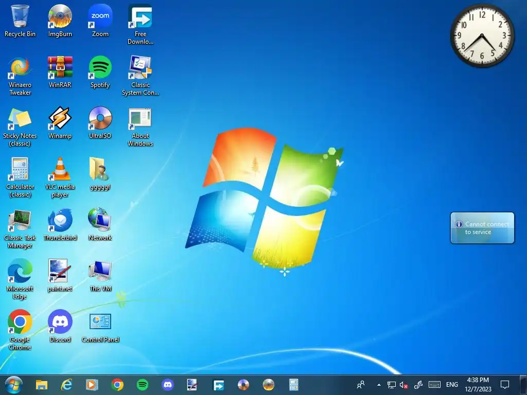Switch input language via the ENG indicator

[452, 385]
